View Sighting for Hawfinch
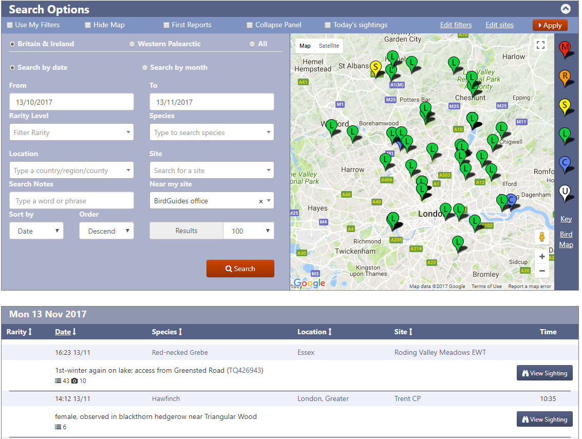The image size is (582, 439). [x=545, y=419]
